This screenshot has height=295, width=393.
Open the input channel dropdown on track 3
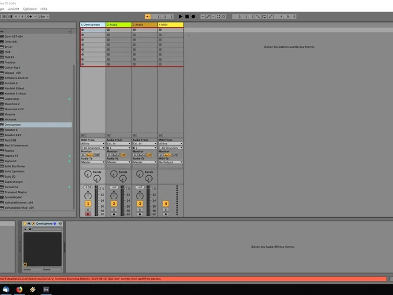144,148
